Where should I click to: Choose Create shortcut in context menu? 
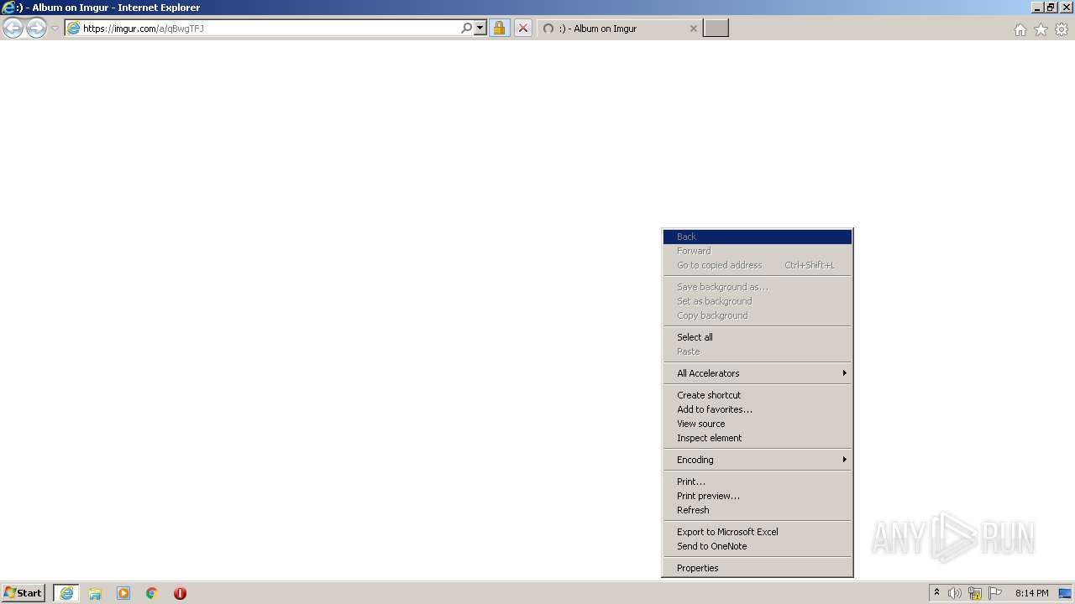(x=758, y=395)
